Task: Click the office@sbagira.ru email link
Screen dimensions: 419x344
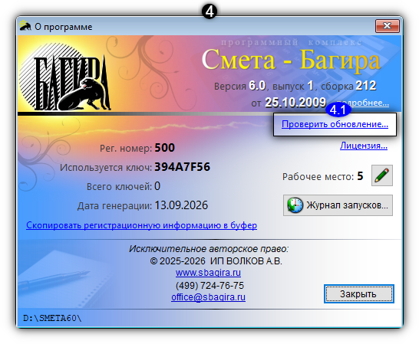Action: pos(208,297)
